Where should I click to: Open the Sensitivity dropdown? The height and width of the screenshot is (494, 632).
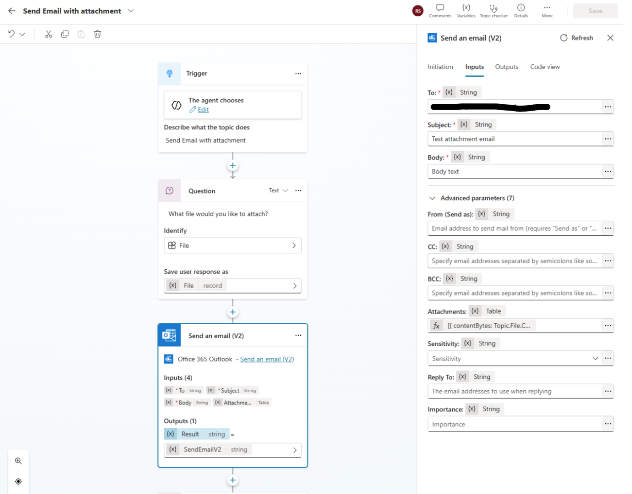point(595,359)
